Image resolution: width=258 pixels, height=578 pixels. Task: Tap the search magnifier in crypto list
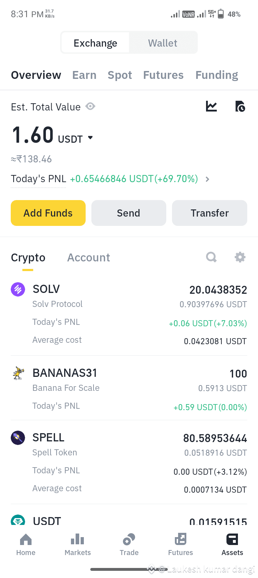click(x=211, y=257)
